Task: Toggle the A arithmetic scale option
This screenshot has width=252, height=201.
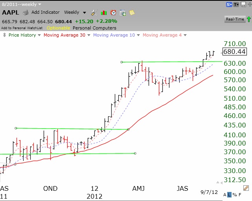Action: click(225, 195)
